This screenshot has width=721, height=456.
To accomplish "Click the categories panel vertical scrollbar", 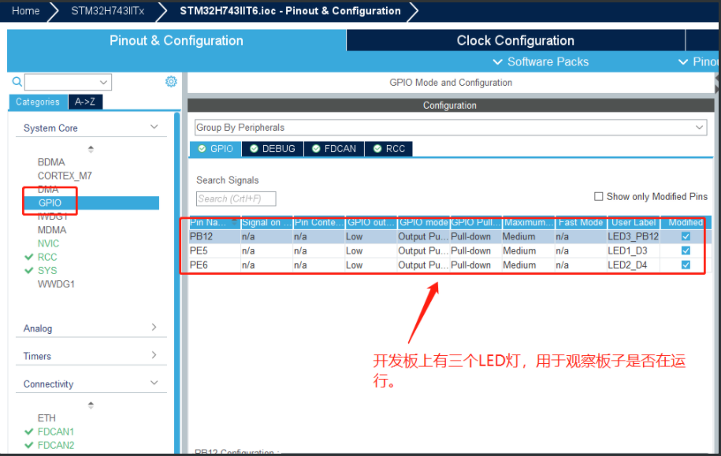I will (177, 283).
